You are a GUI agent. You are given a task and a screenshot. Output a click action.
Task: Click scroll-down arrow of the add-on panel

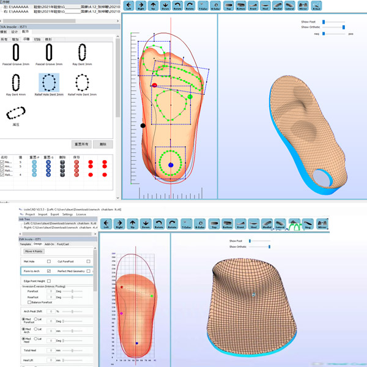pyautogui.click(x=117, y=198)
